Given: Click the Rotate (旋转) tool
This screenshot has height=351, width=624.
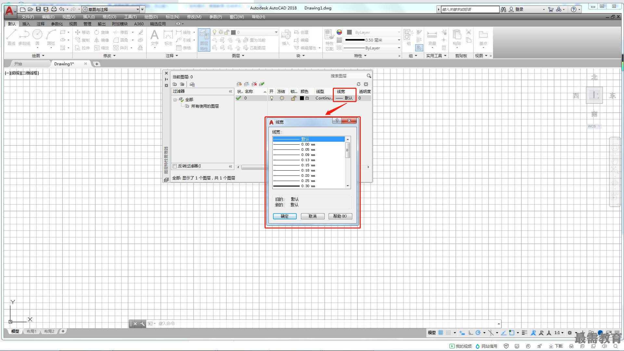Looking at the screenshot, I should [102, 32].
